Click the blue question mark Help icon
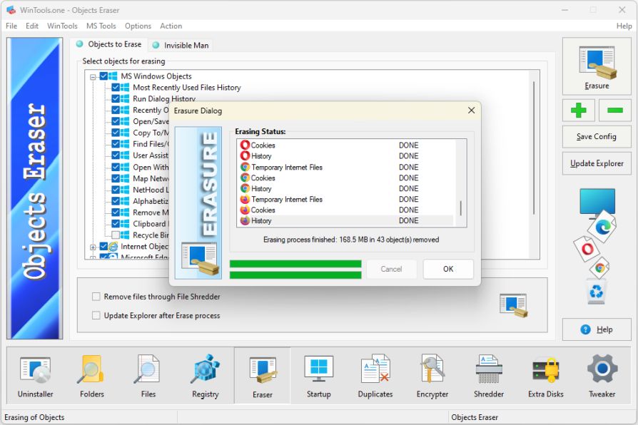Image resolution: width=638 pixels, height=425 pixels. coord(585,329)
